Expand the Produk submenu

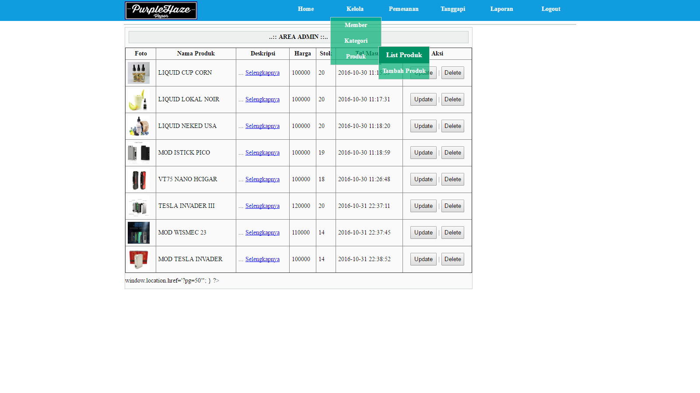[356, 56]
